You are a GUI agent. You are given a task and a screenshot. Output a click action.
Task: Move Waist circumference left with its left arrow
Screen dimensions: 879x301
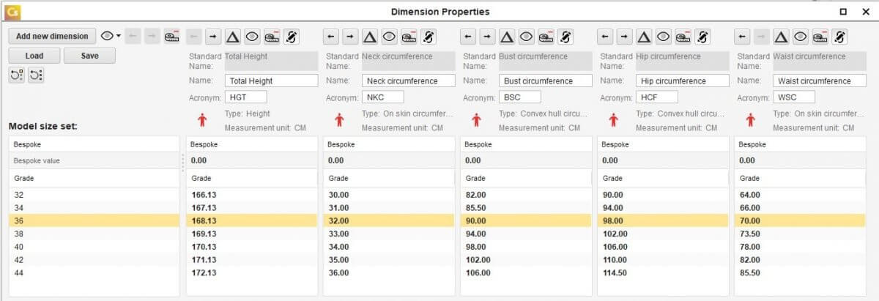point(742,36)
